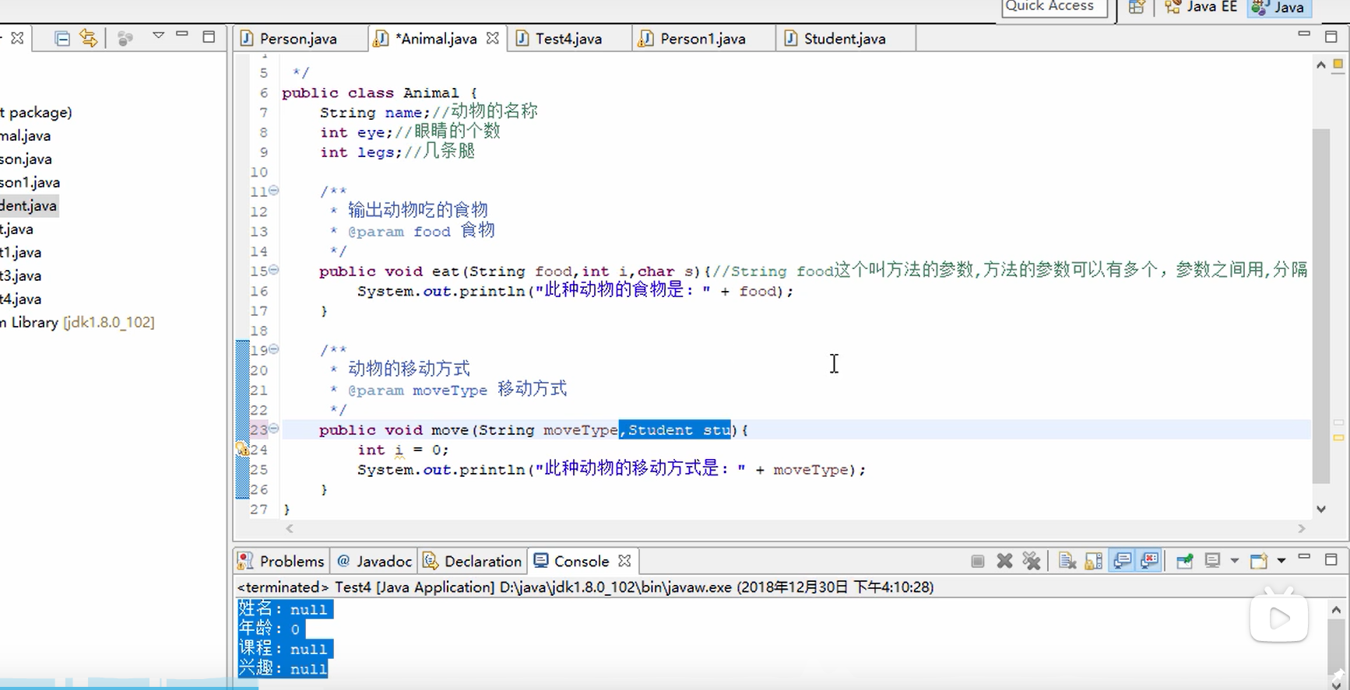Collapse Javadoc comment fold at line 11
The width and height of the screenshot is (1350, 690).
pos(274,191)
